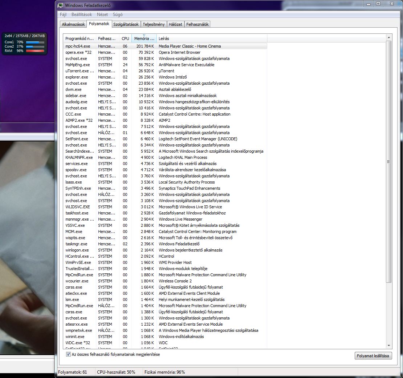Sort by Felhasználó column header
This screenshot has width=403, height=378.
[107, 38]
